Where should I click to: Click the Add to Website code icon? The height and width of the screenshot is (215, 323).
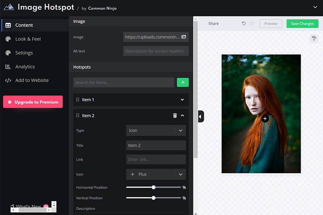click(8, 80)
